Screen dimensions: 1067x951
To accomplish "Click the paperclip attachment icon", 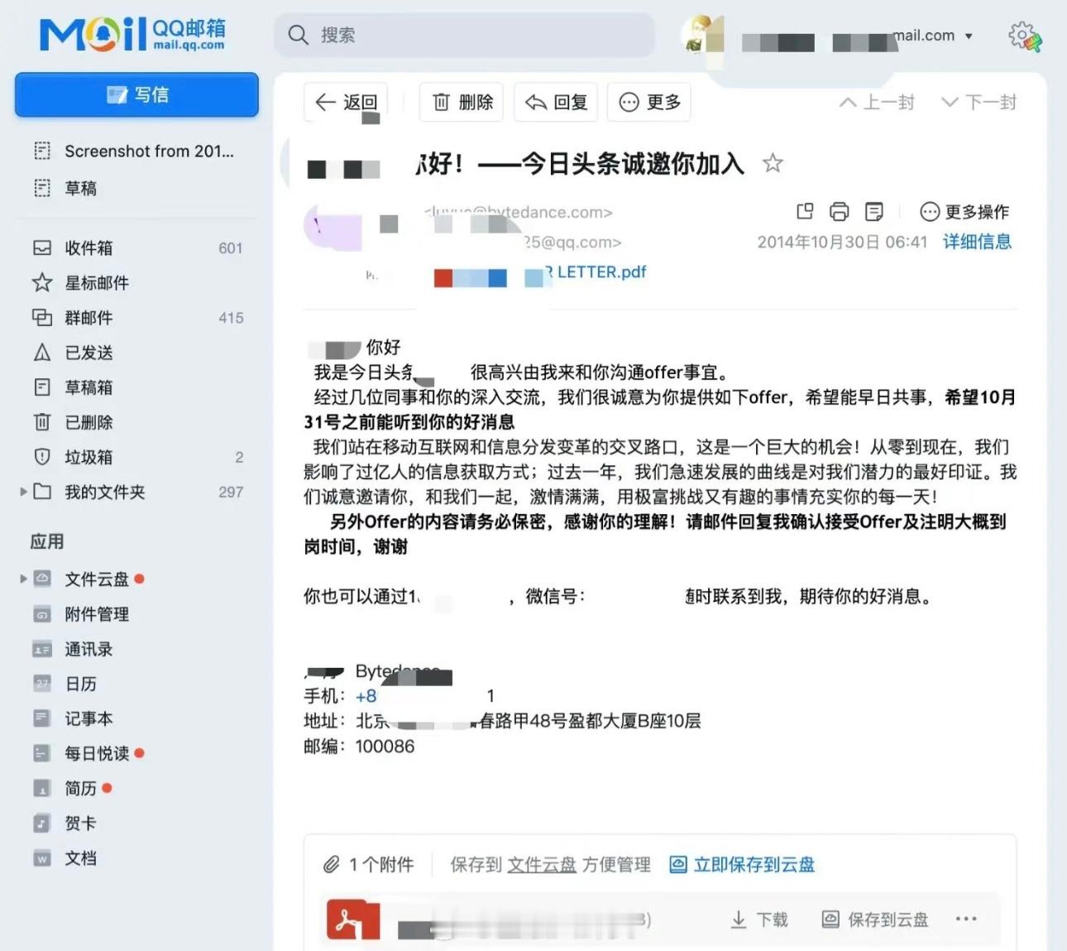I will (331, 865).
